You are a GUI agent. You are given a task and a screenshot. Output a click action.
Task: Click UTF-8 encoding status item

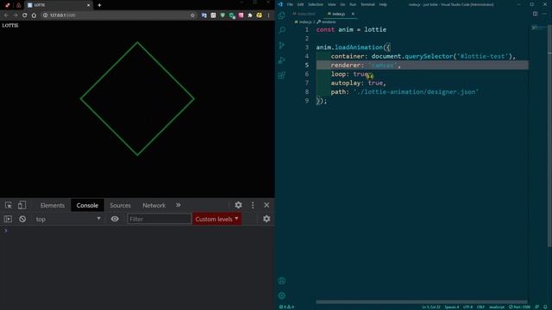coord(467,307)
